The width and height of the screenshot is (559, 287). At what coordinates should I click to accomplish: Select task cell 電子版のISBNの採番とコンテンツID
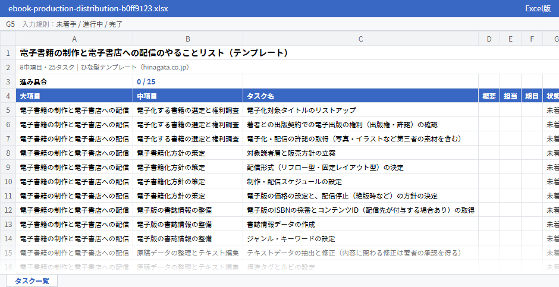pyautogui.click(x=360, y=210)
